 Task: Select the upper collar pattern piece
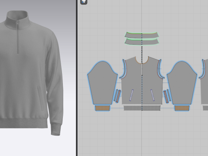click(142, 36)
